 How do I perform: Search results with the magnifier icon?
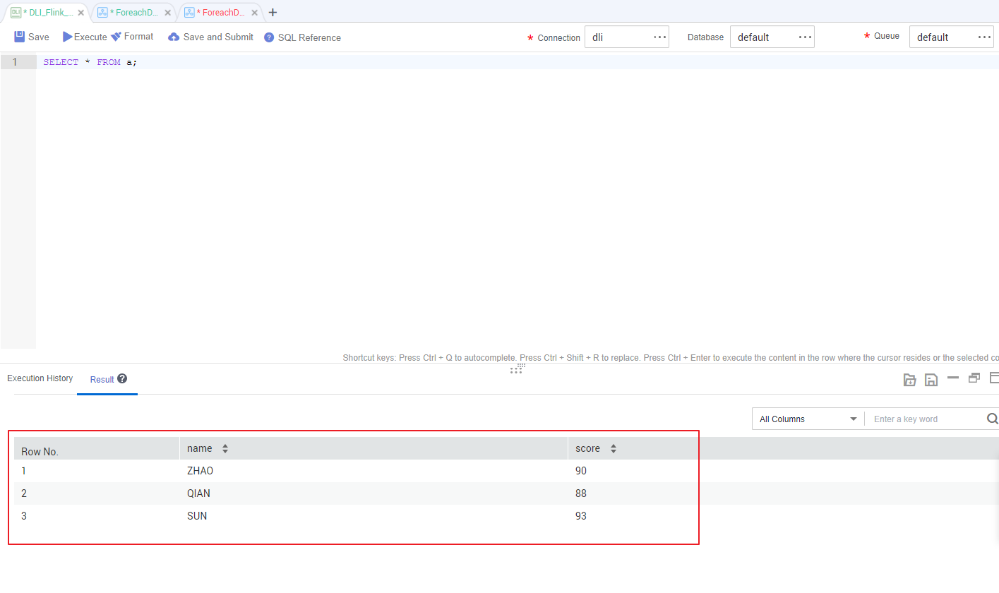point(992,419)
